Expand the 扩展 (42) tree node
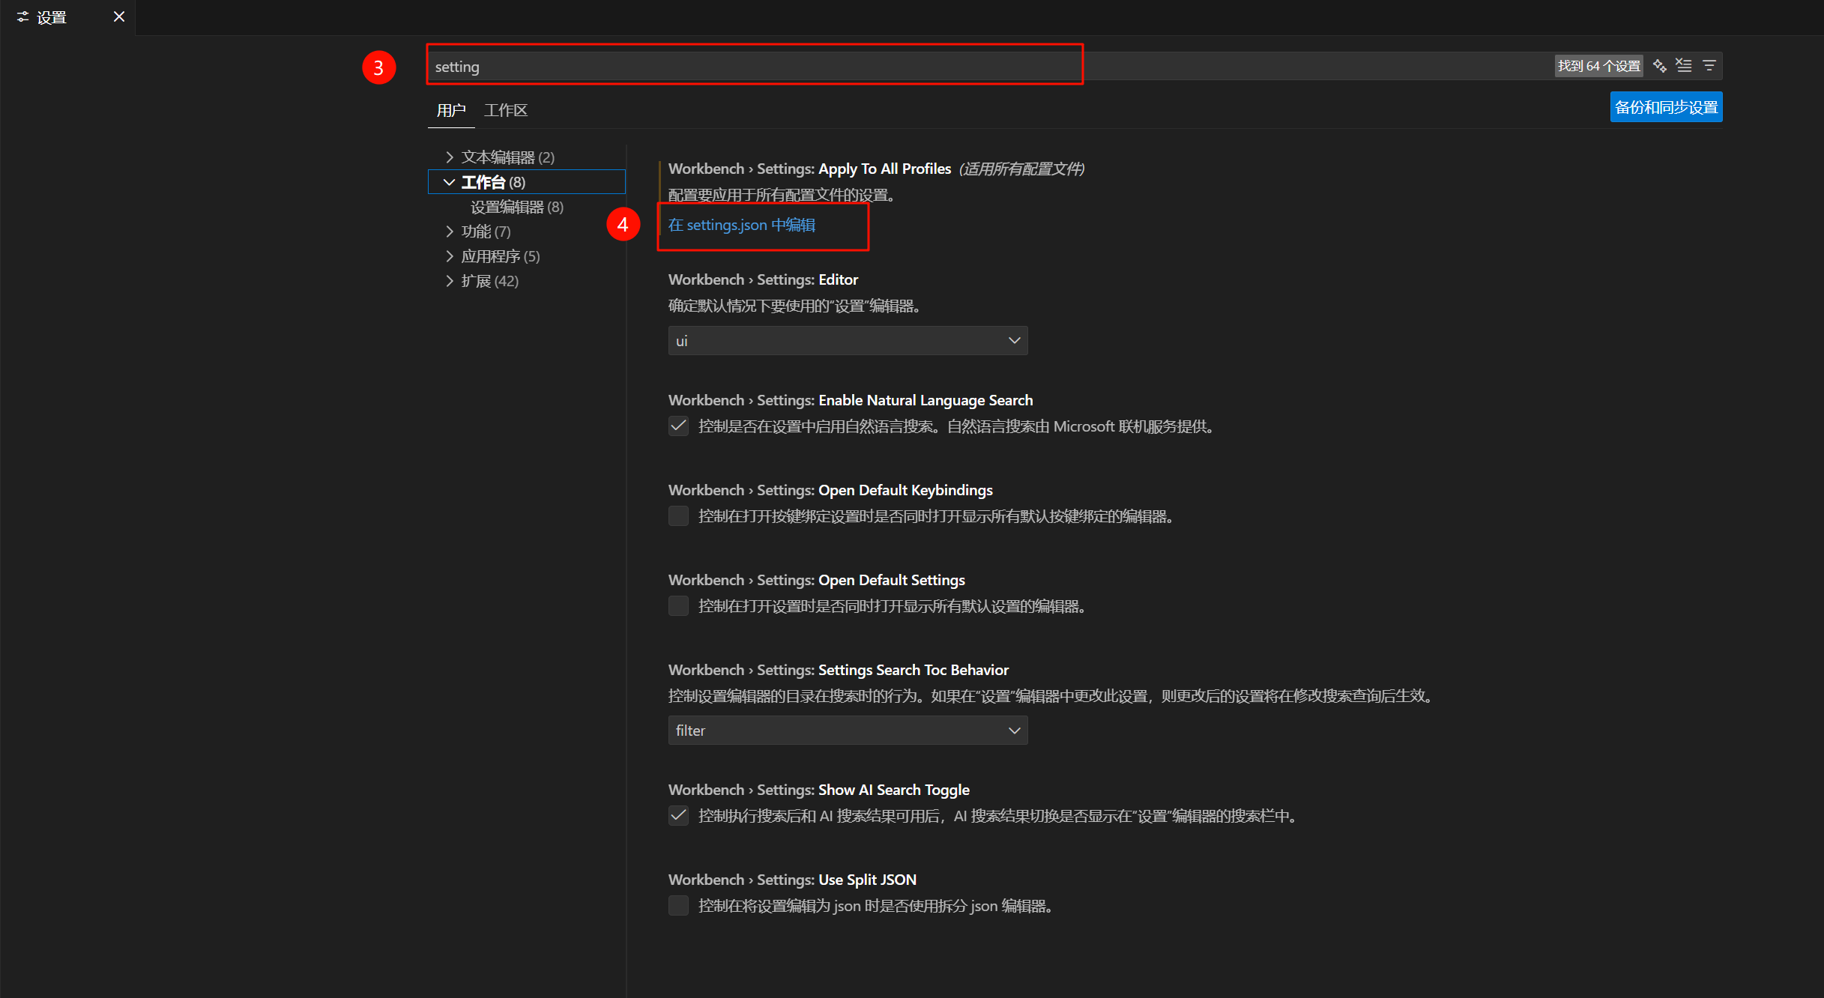 [450, 281]
